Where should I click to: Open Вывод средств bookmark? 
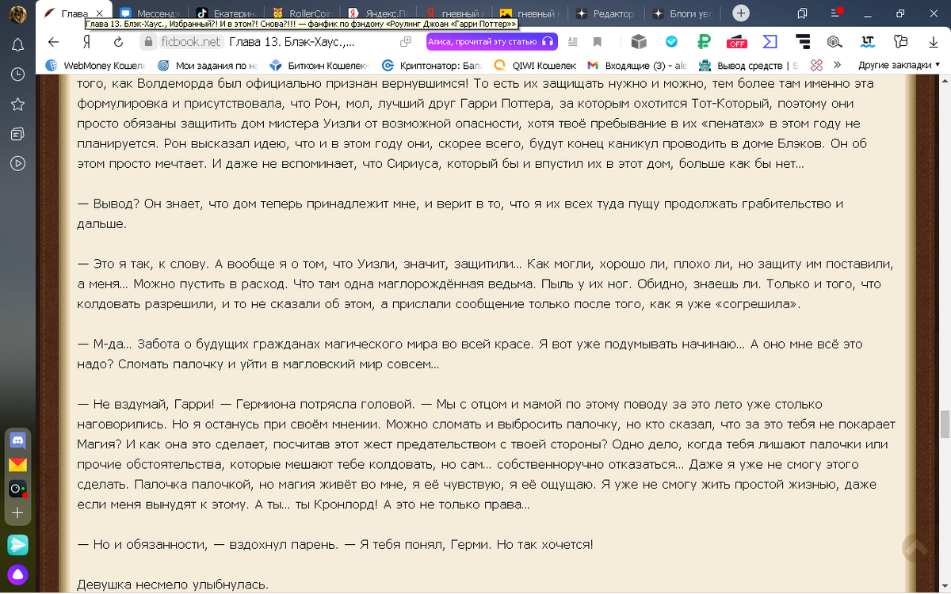point(749,65)
